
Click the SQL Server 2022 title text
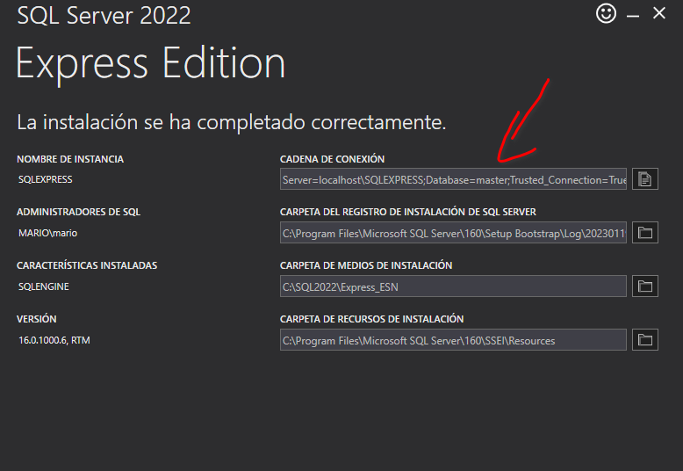104,15
